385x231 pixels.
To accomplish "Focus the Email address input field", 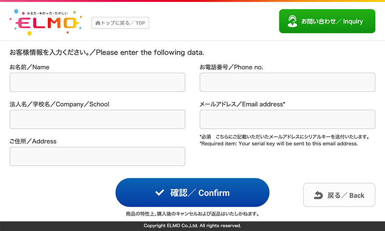I will point(287,119).
